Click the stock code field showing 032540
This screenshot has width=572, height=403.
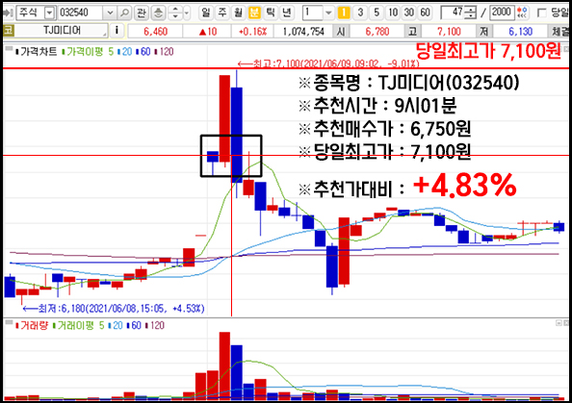click(x=80, y=13)
